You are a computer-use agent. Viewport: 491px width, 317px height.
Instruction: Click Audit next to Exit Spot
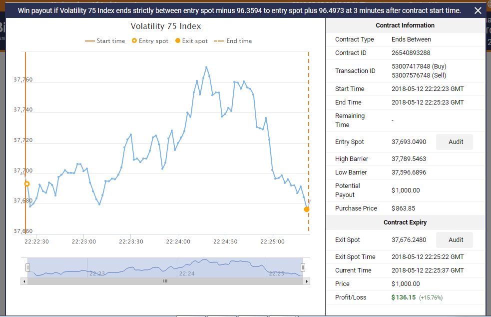tap(454, 240)
